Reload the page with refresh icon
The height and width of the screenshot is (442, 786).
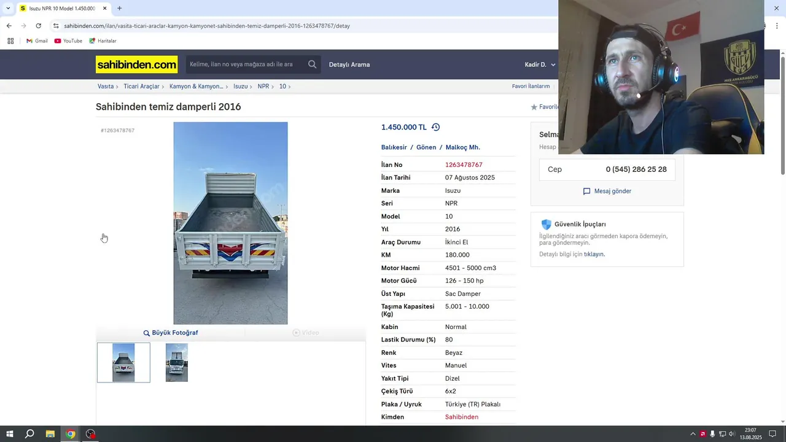(38, 26)
